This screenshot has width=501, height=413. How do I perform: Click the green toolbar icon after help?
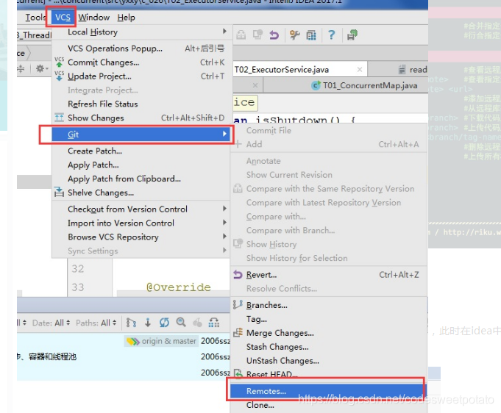(352, 35)
